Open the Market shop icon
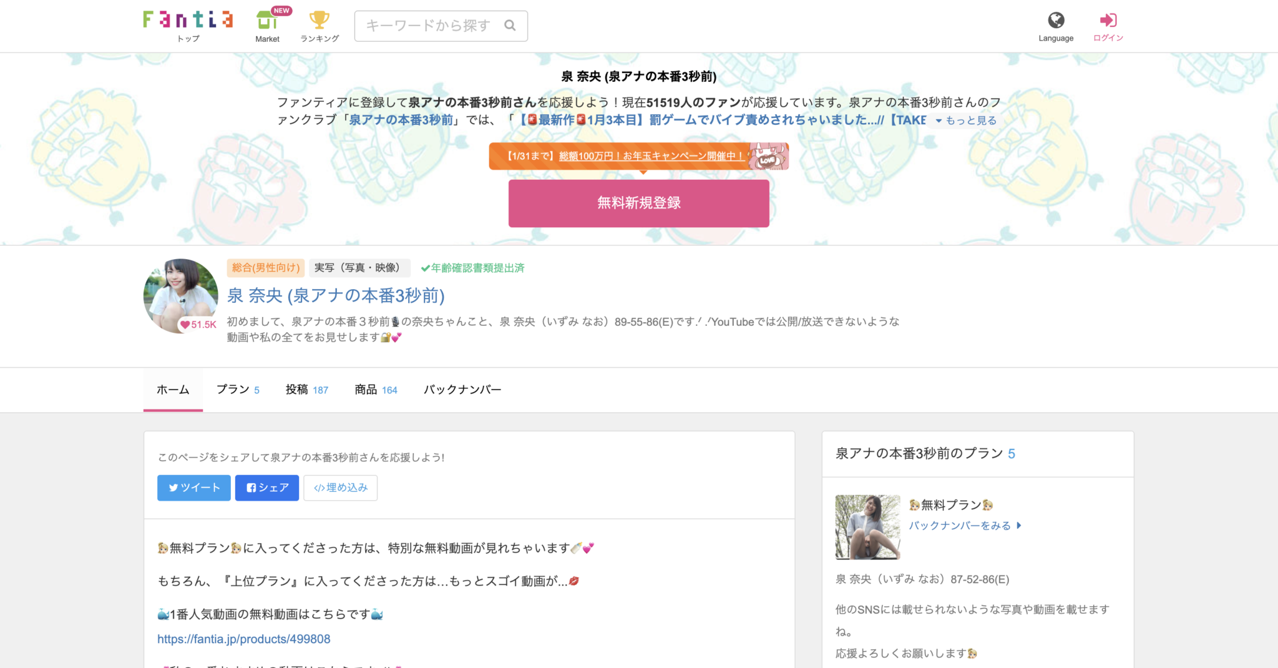Viewport: 1278px width, 668px height. pos(267,21)
